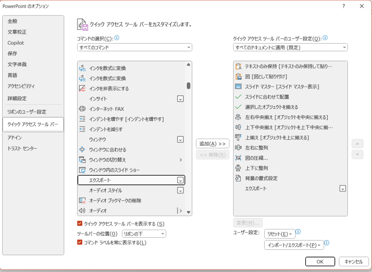Open the 保存 options category
This screenshot has height=272, width=372.
[x=33, y=53]
